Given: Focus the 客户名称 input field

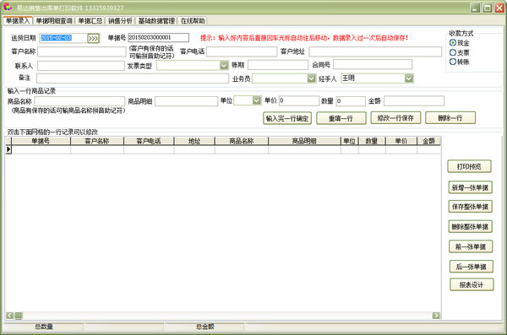Looking at the screenshot, I should 81,51.
